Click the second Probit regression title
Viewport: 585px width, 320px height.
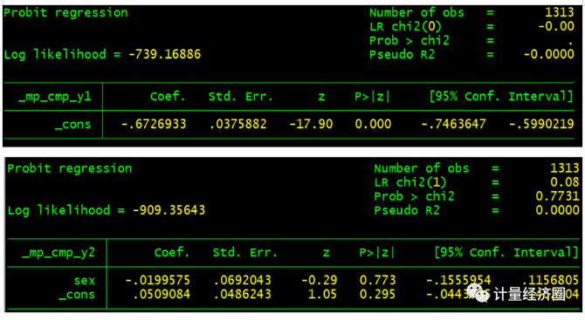[x=69, y=168]
